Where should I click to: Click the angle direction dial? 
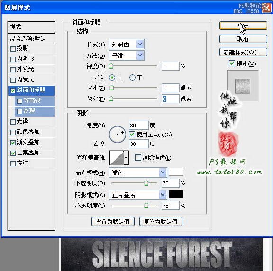click(x=118, y=135)
